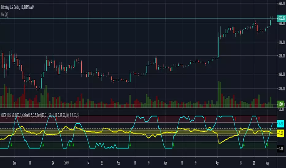Click the red sell arrow above Dec 24

[x=56, y=119]
